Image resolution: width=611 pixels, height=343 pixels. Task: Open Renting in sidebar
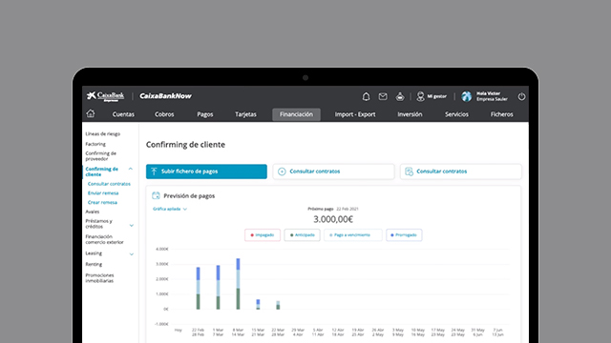94,264
